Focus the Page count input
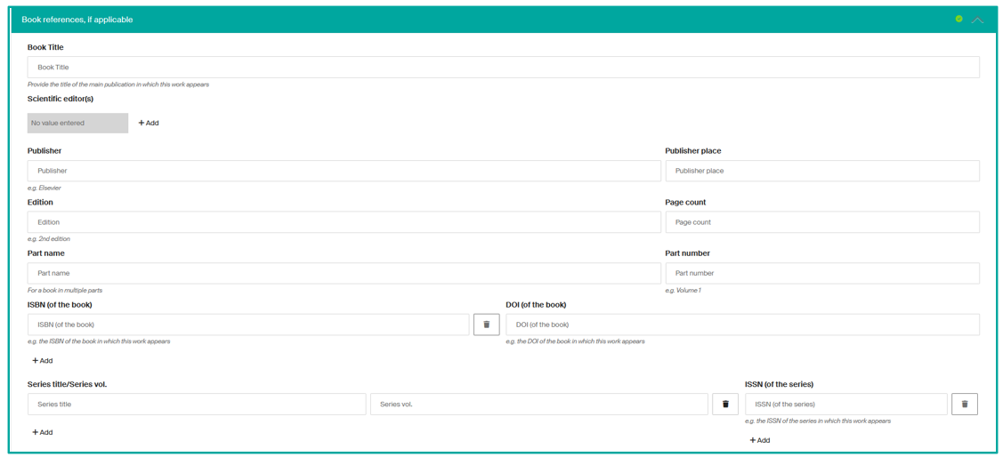Screen dimensions: 1003x457 point(821,222)
